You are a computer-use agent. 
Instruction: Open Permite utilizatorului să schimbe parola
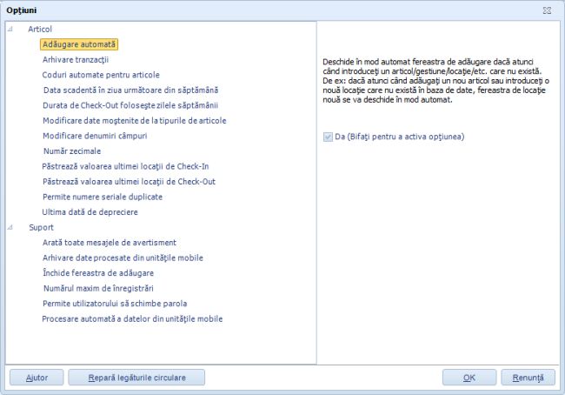(x=115, y=303)
